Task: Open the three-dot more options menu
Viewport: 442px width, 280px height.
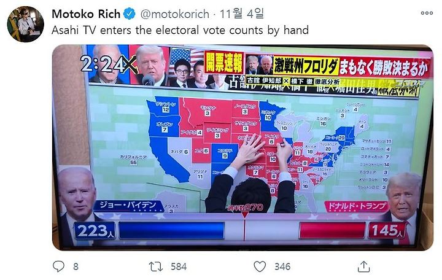Action: pos(427,13)
